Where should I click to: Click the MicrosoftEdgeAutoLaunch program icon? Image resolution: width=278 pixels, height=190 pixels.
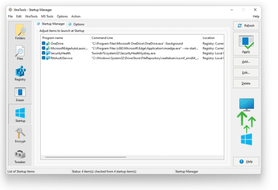coord(48,48)
